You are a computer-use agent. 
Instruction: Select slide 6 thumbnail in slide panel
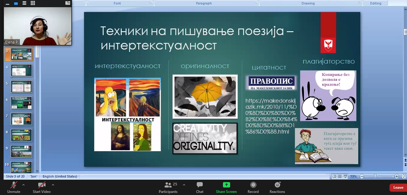[x=21, y=103]
